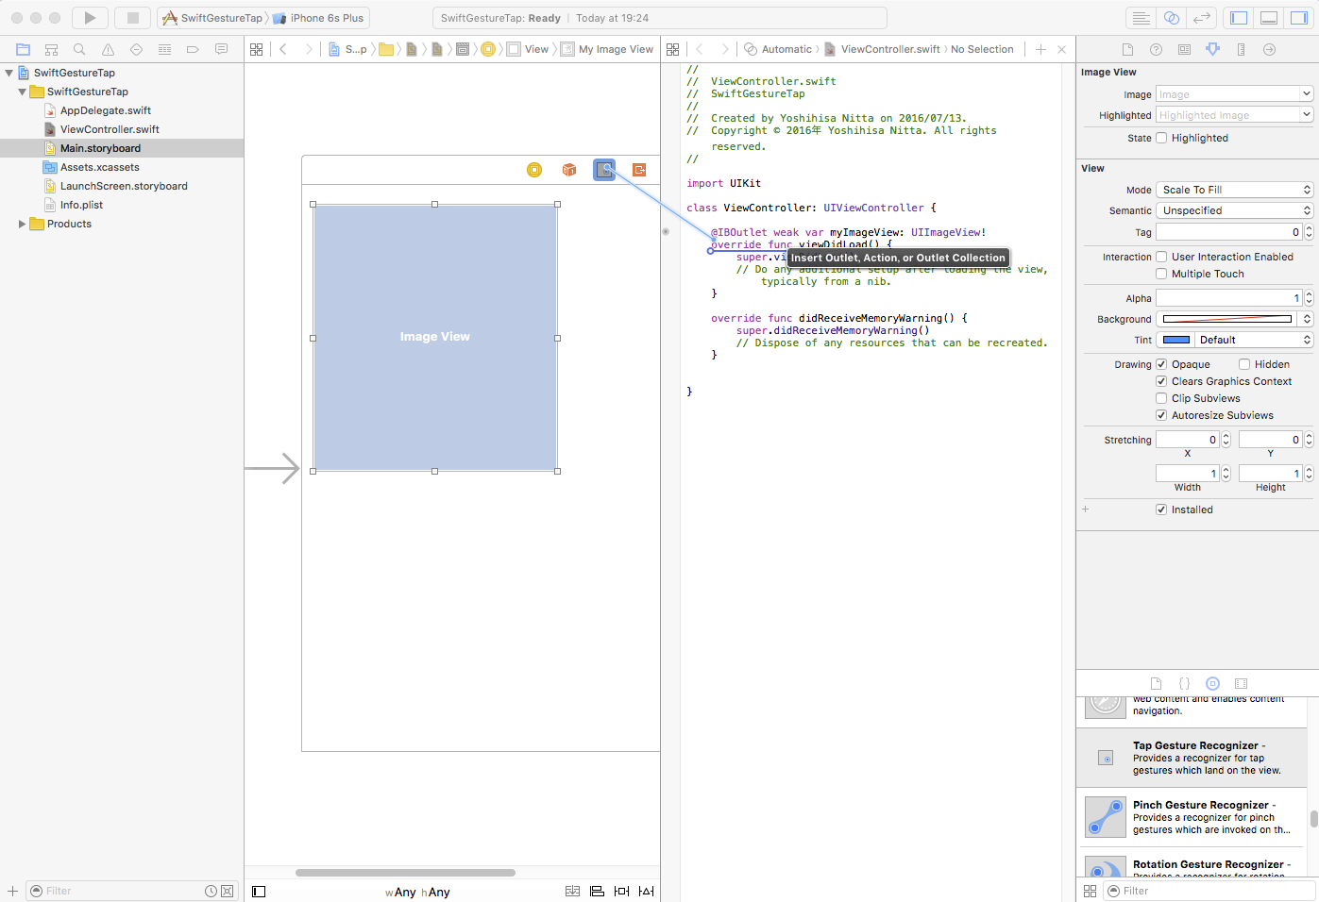Select the Tap Gesture Recognizer scene icon
The height and width of the screenshot is (902, 1319).
[x=604, y=170]
